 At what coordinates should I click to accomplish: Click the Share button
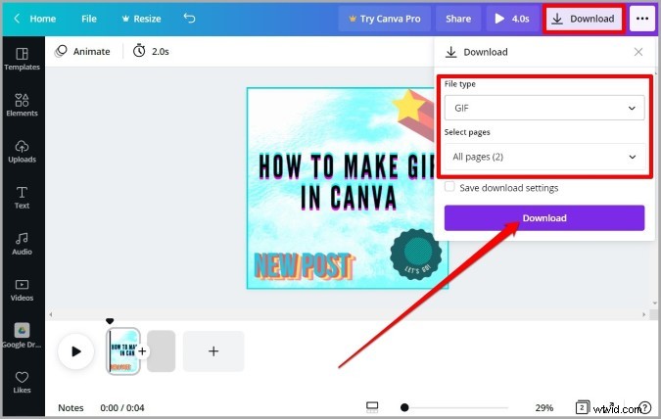coord(458,19)
